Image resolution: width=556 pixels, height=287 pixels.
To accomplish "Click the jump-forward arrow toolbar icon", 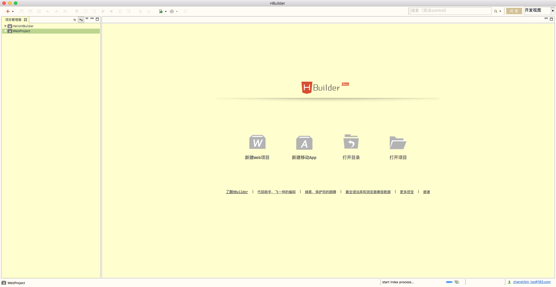I will pyautogui.click(x=111, y=11).
